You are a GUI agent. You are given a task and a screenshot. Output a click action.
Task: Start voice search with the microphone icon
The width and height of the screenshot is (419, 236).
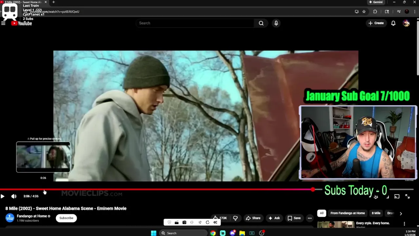click(x=276, y=23)
